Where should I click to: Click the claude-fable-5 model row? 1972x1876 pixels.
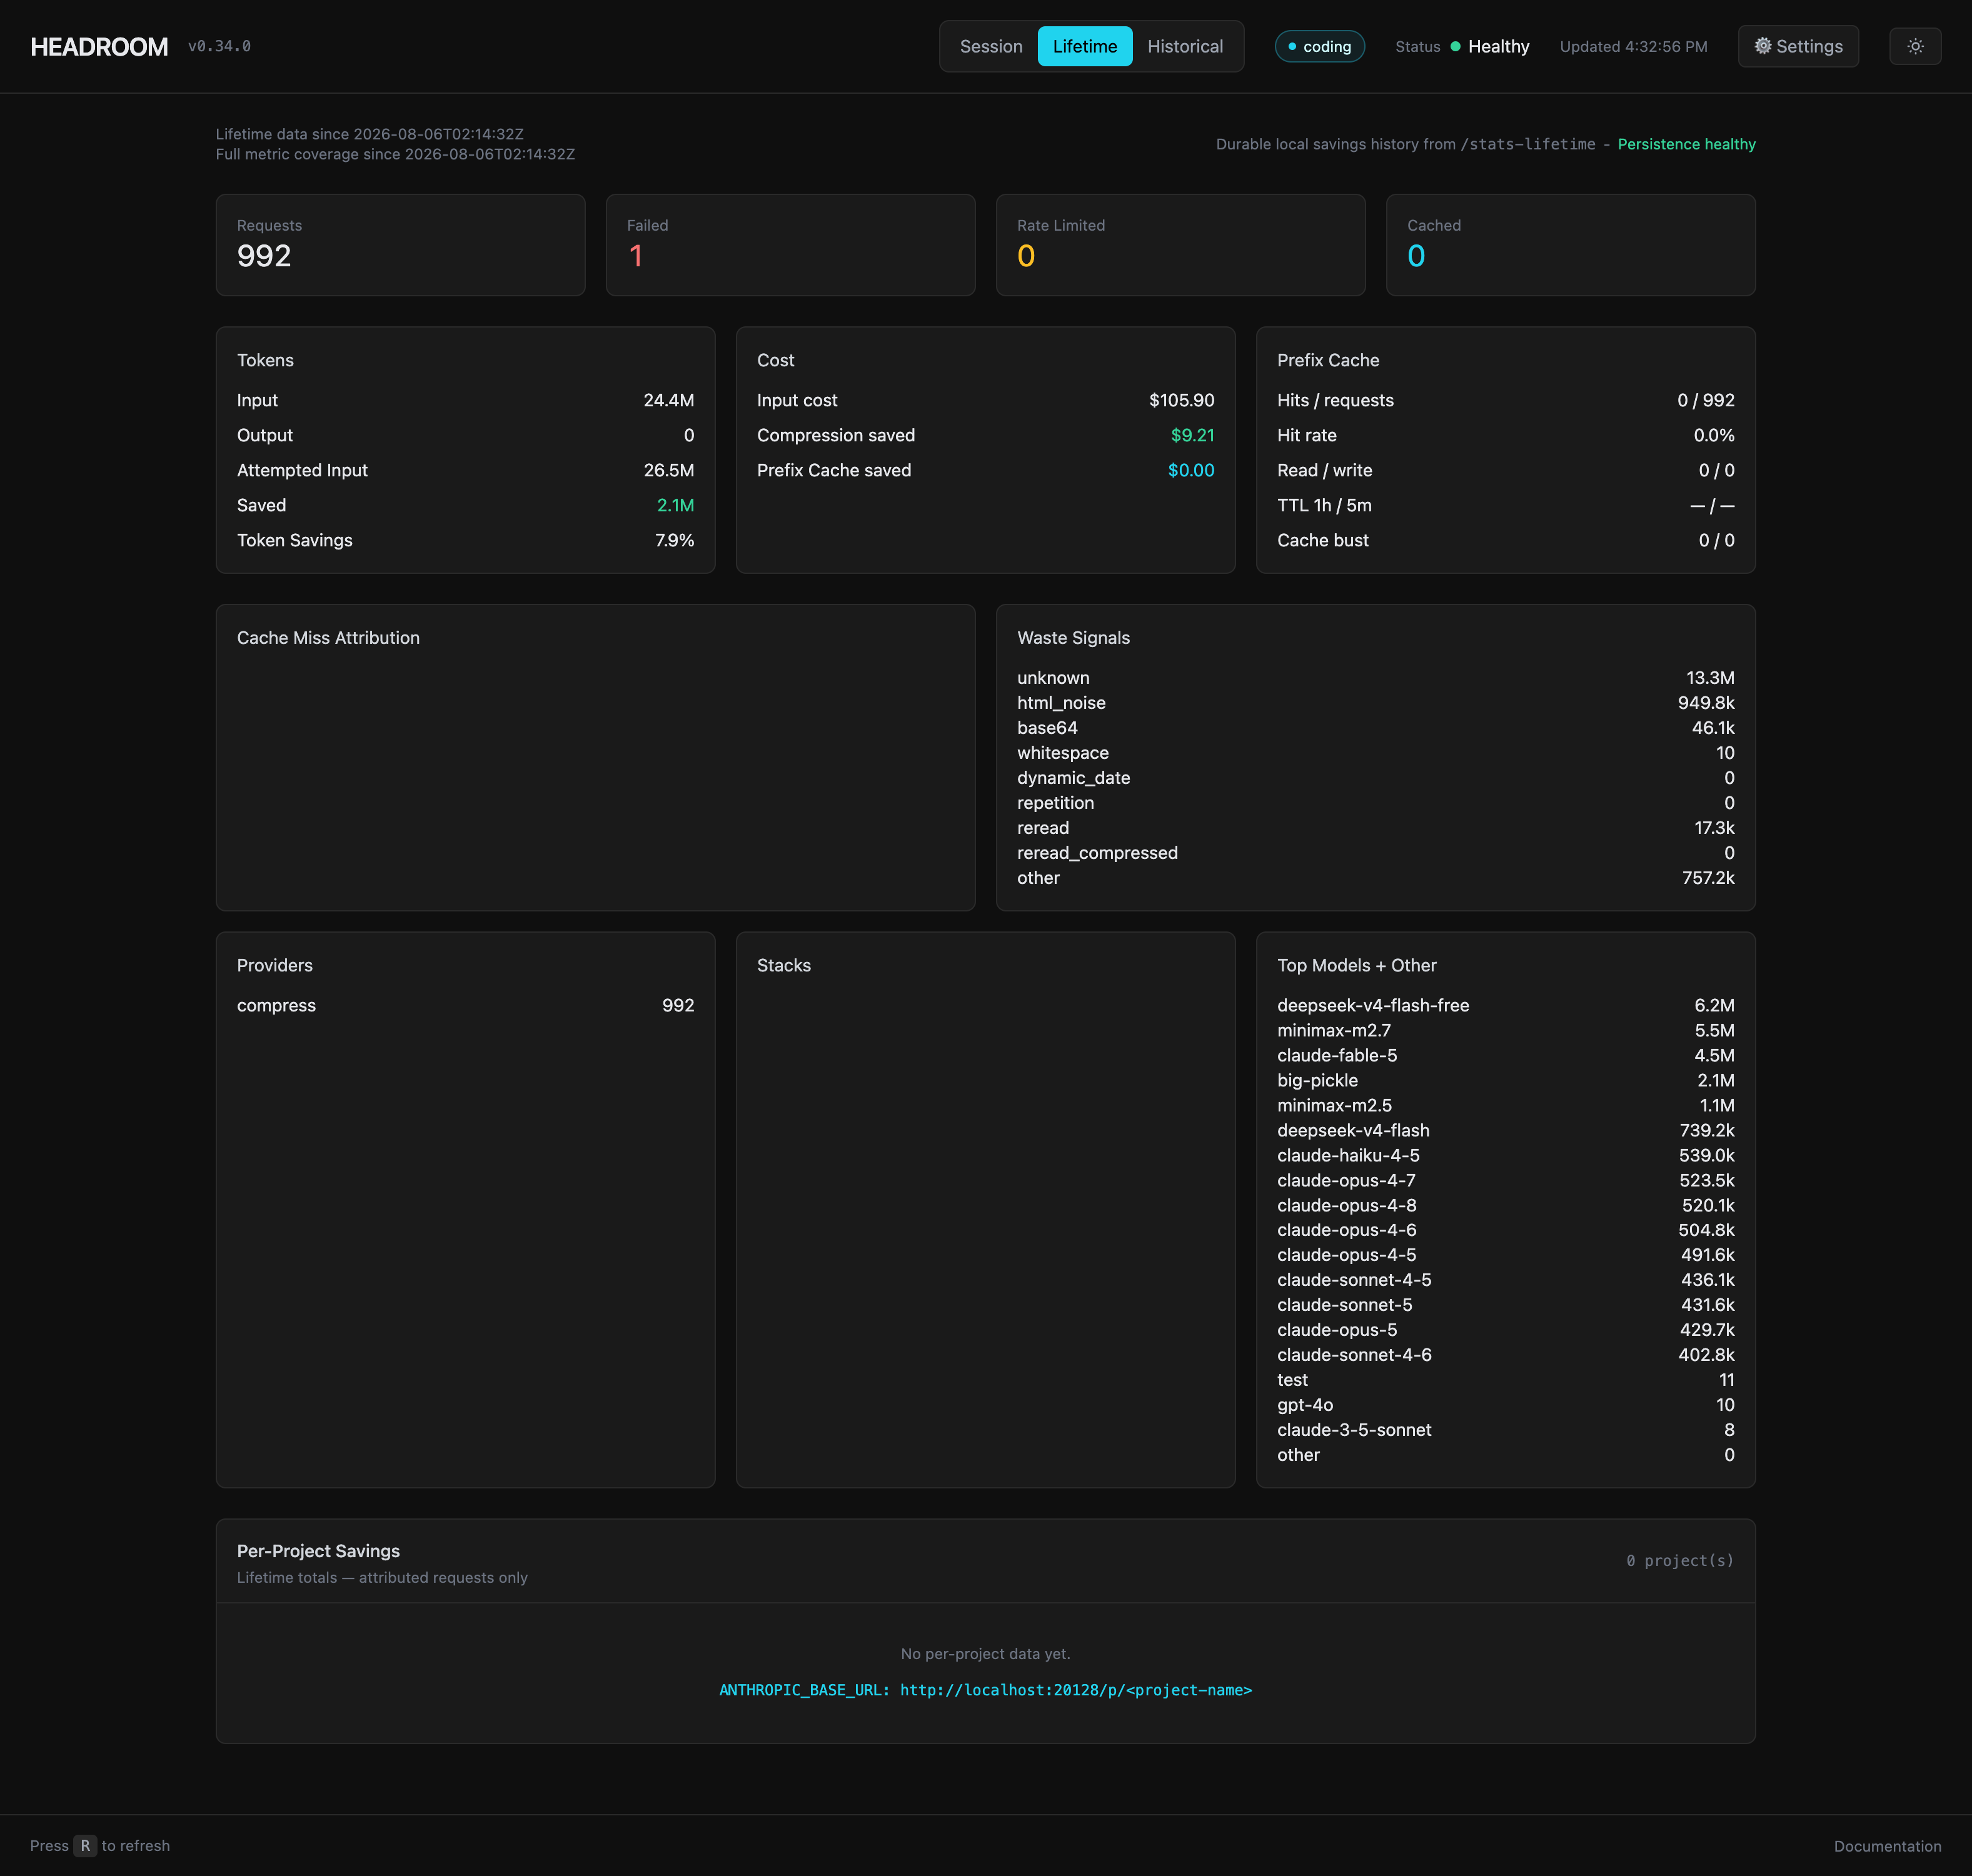[1505, 1055]
